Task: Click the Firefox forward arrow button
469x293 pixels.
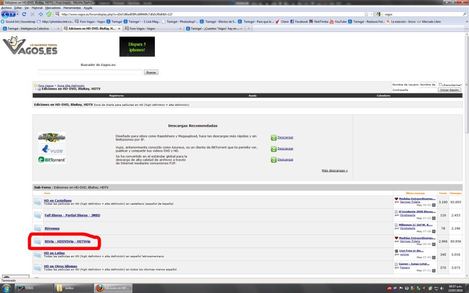Action: (x=12, y=14)
